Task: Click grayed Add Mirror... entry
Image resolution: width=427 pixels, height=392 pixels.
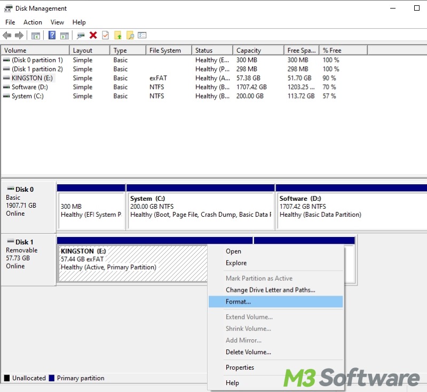Action: [275, 340]
